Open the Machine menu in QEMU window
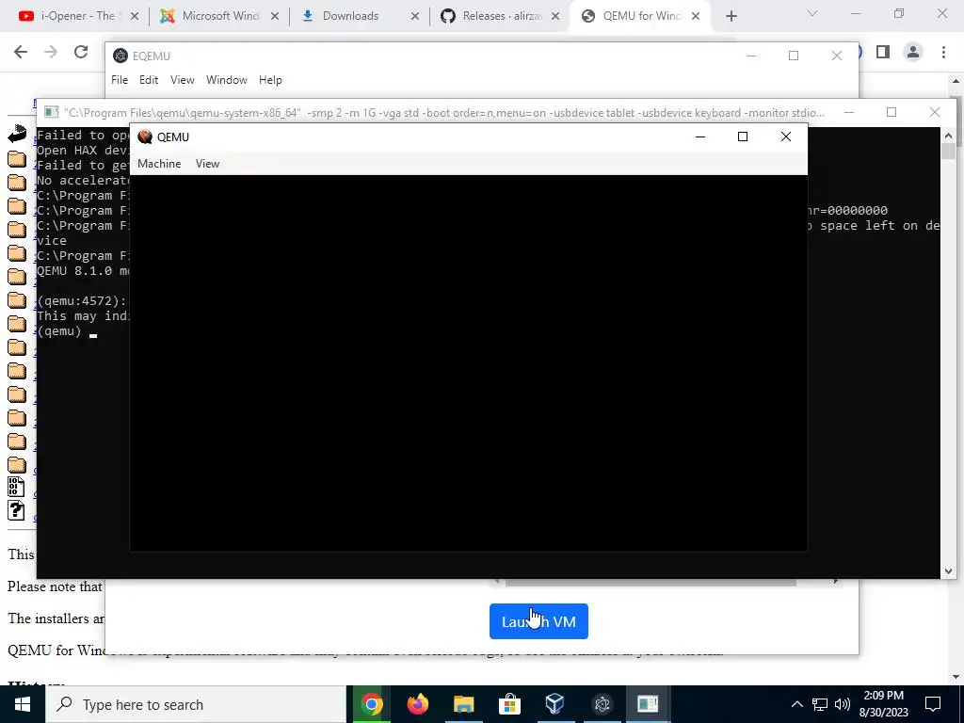Screen dimensions: 964x723 pyautogui.click(x=159, y=164)
